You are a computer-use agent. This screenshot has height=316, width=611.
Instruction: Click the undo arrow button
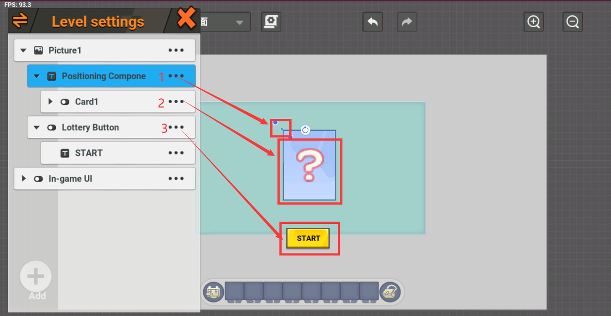(372, 22)
